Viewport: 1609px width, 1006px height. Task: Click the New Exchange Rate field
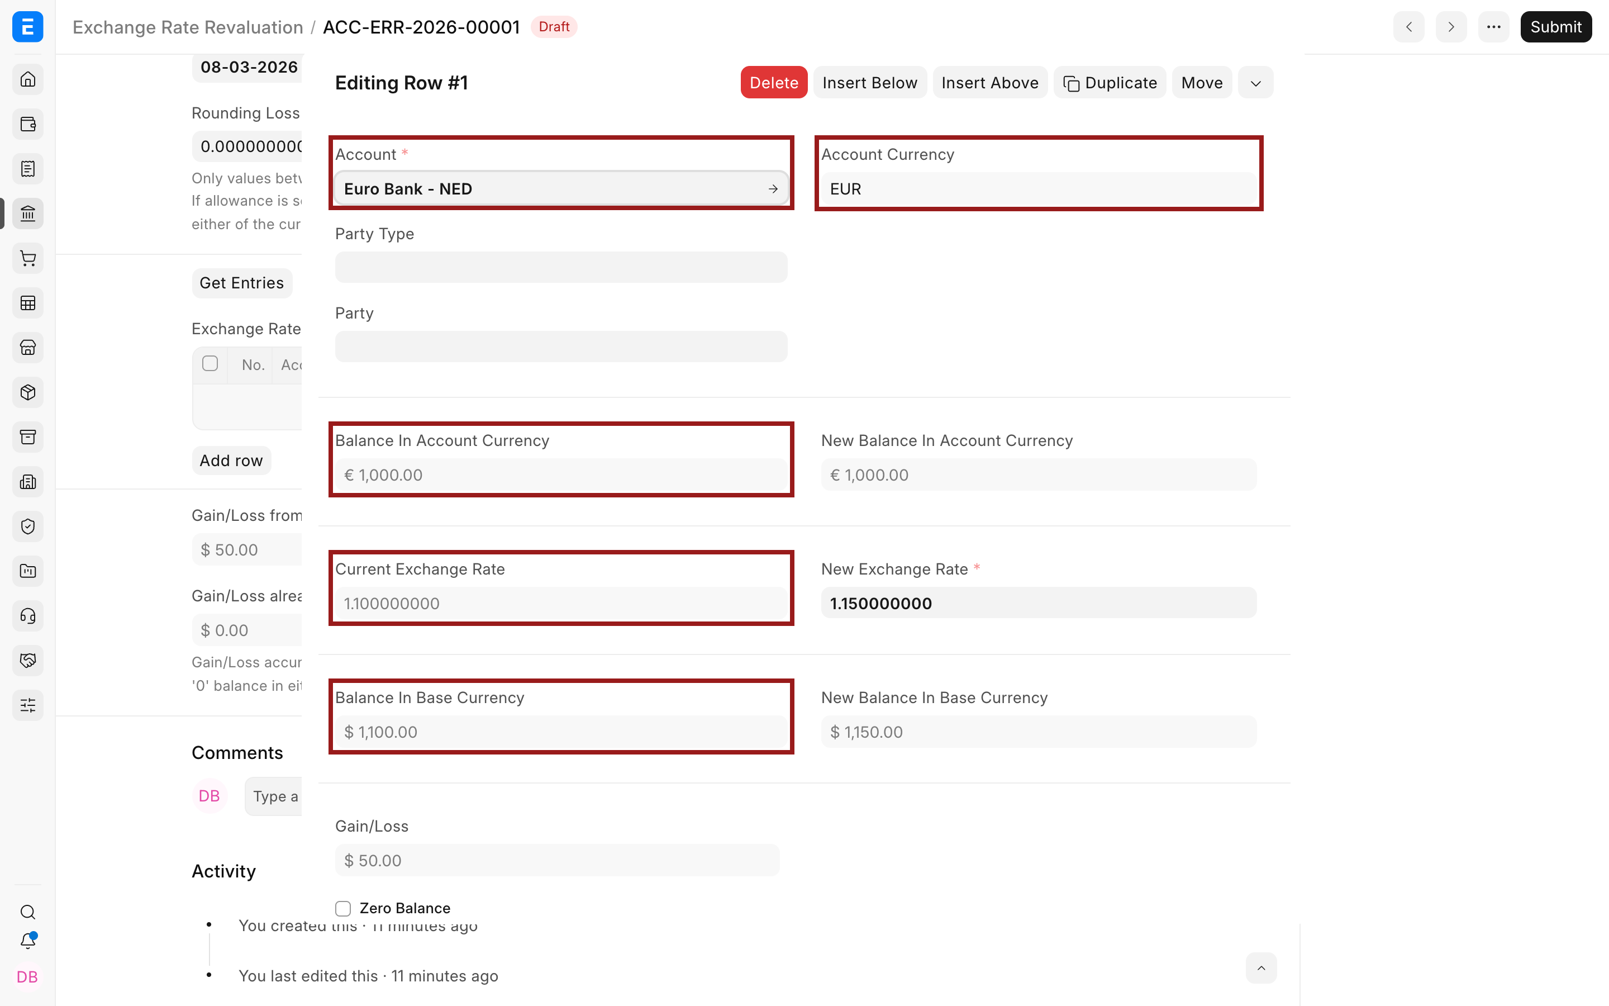coord(1039,603)
